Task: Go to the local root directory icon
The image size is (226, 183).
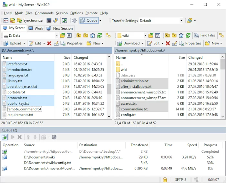Action: click(86, 35)
